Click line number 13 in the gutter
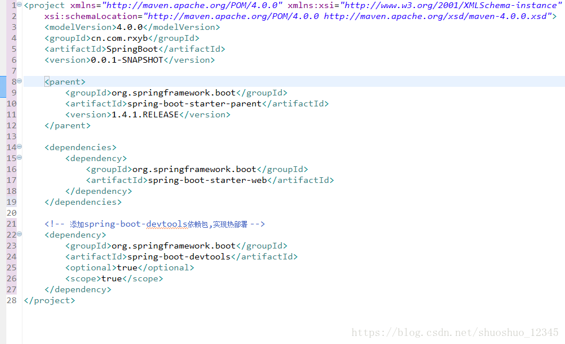This screenshot has height=344, width=565. point(12,136)
